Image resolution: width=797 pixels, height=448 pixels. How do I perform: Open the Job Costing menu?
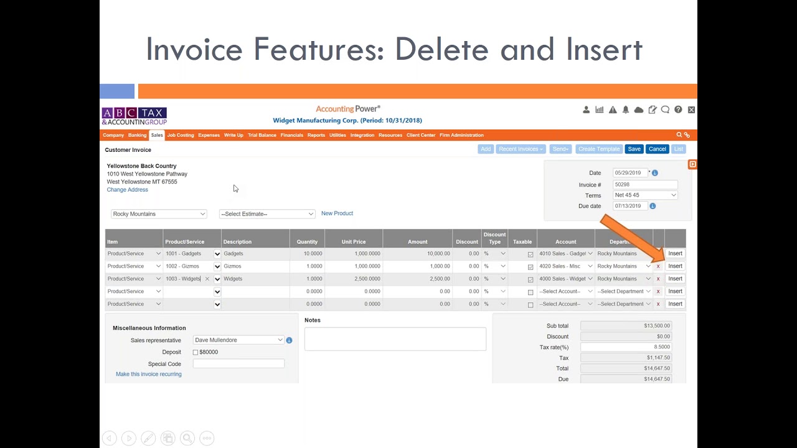tap(181, 135)
